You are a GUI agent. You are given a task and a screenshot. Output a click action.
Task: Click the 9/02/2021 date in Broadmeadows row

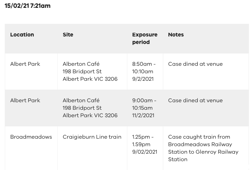[145, 152]
